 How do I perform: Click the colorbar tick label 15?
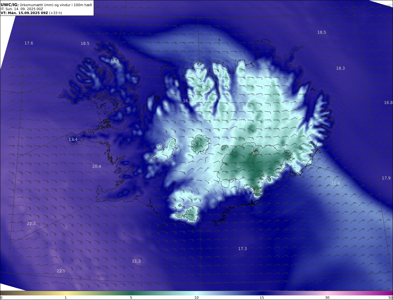coord(262,298)
